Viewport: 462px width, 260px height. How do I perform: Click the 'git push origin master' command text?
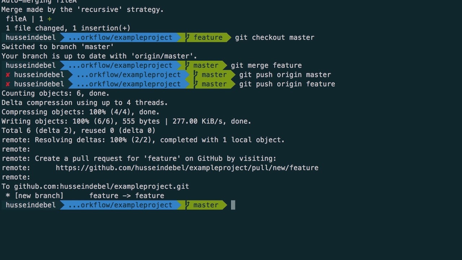pyautogui.click(x=285, y=75)
